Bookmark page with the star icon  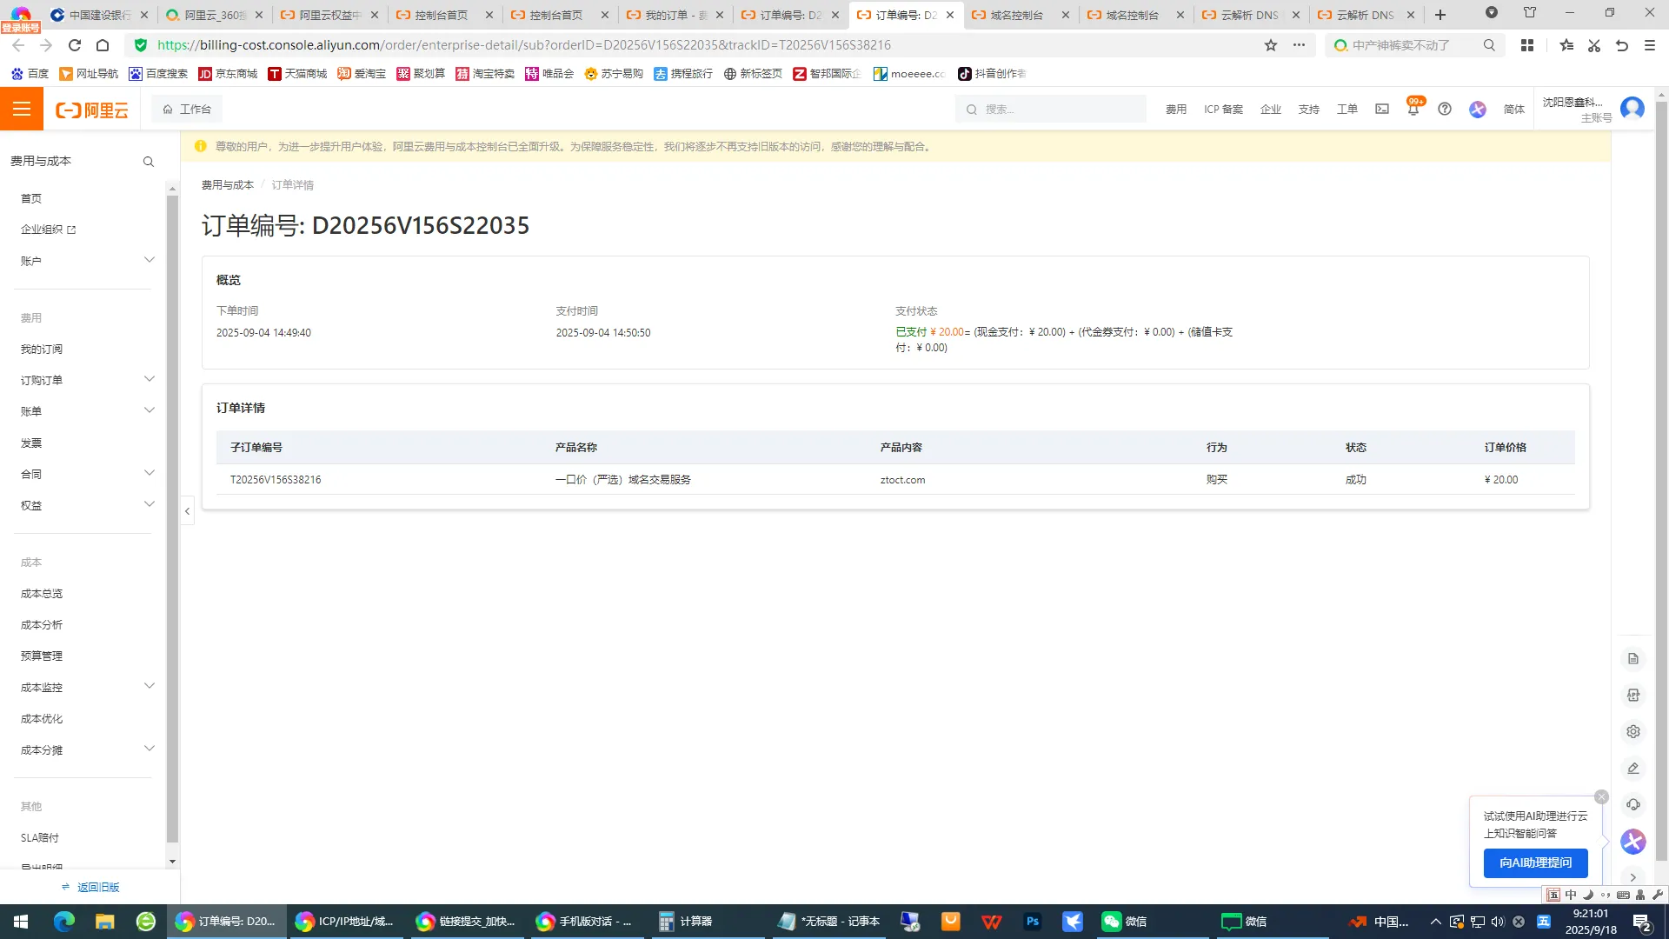[1271, 45]
